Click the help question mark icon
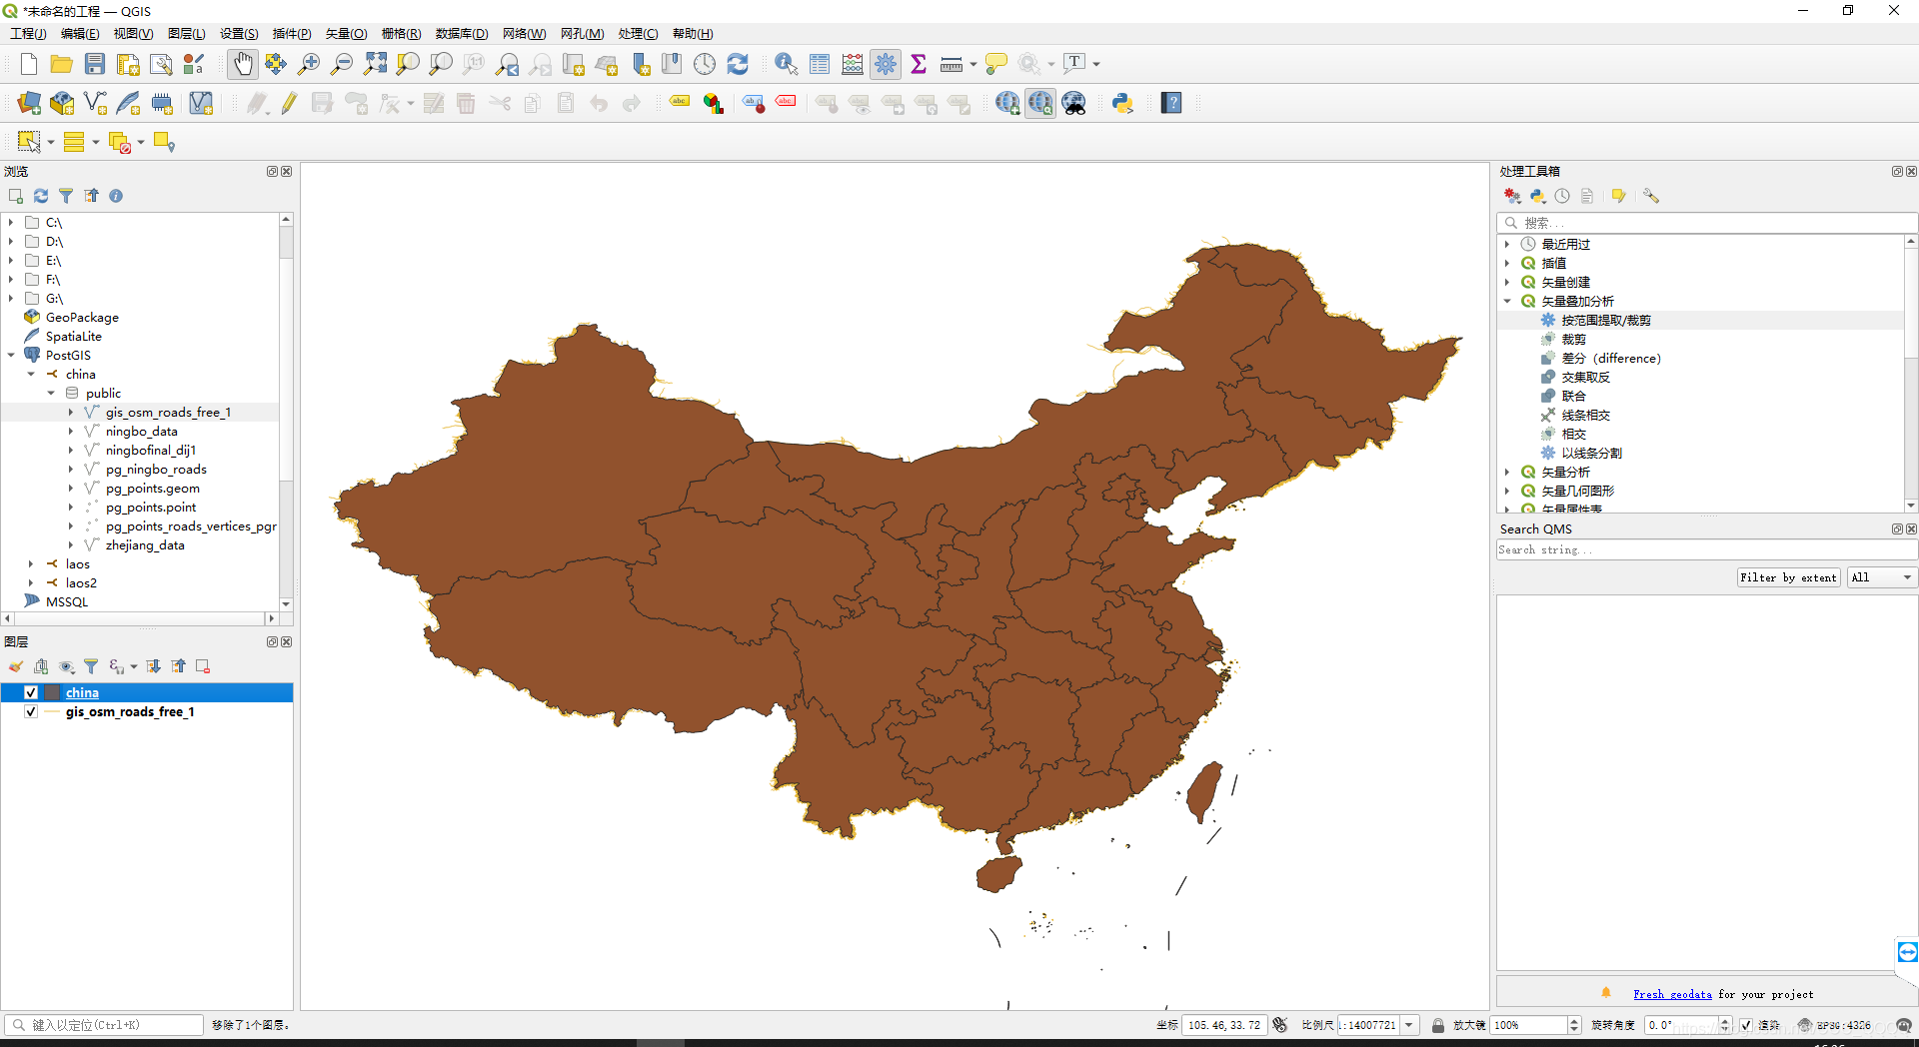Viewport: 1919px width, 1047px height. coord(1171,103)
